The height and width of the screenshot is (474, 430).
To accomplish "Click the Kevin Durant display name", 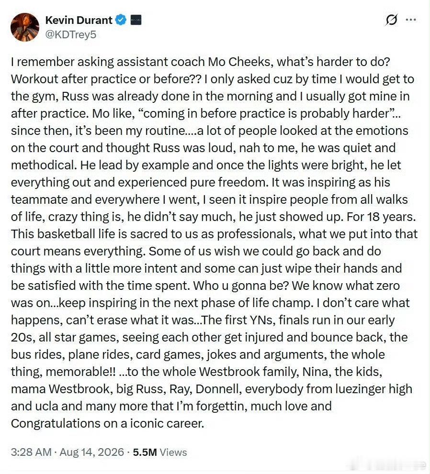I will click(79, 20).
